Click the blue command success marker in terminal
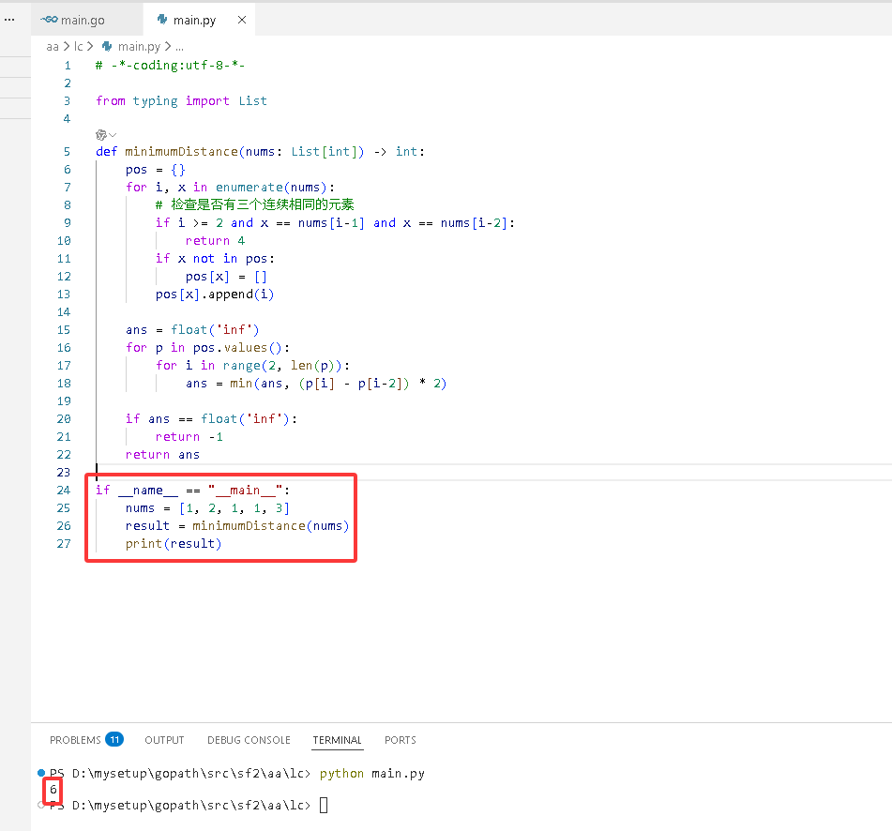Viewport: 892px width, 831px height. coord(41,773)
